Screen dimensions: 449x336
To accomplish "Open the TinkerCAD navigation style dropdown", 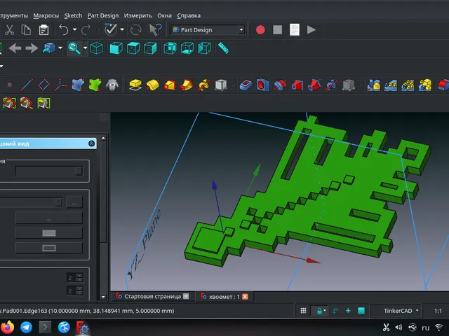I will [396, 311].
